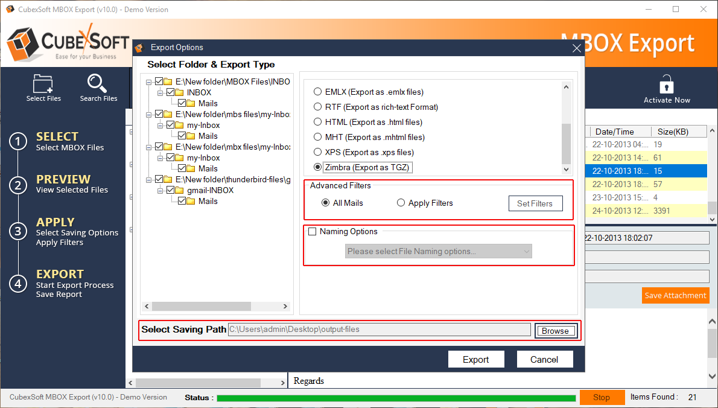Click the Activate Now lock icon

click(666, 84)
